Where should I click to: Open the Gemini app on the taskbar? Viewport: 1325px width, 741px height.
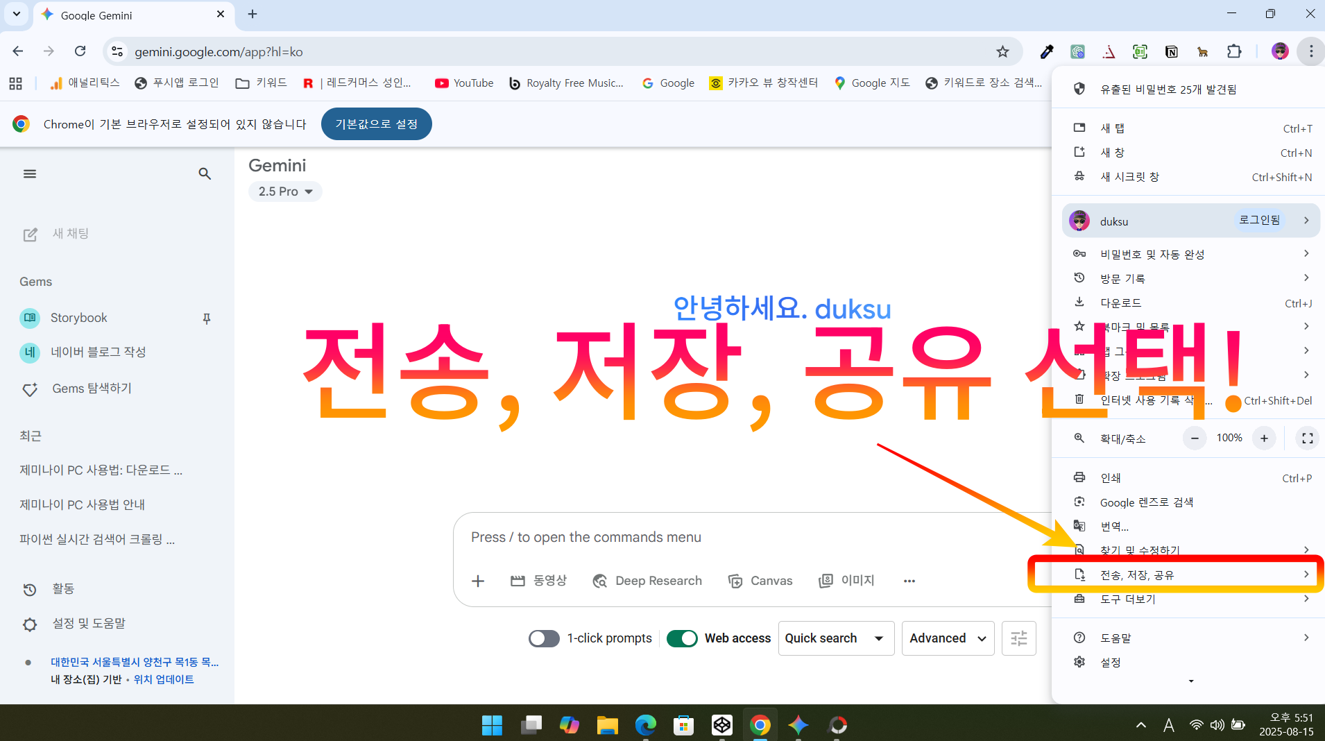click(x=798, y=725)
